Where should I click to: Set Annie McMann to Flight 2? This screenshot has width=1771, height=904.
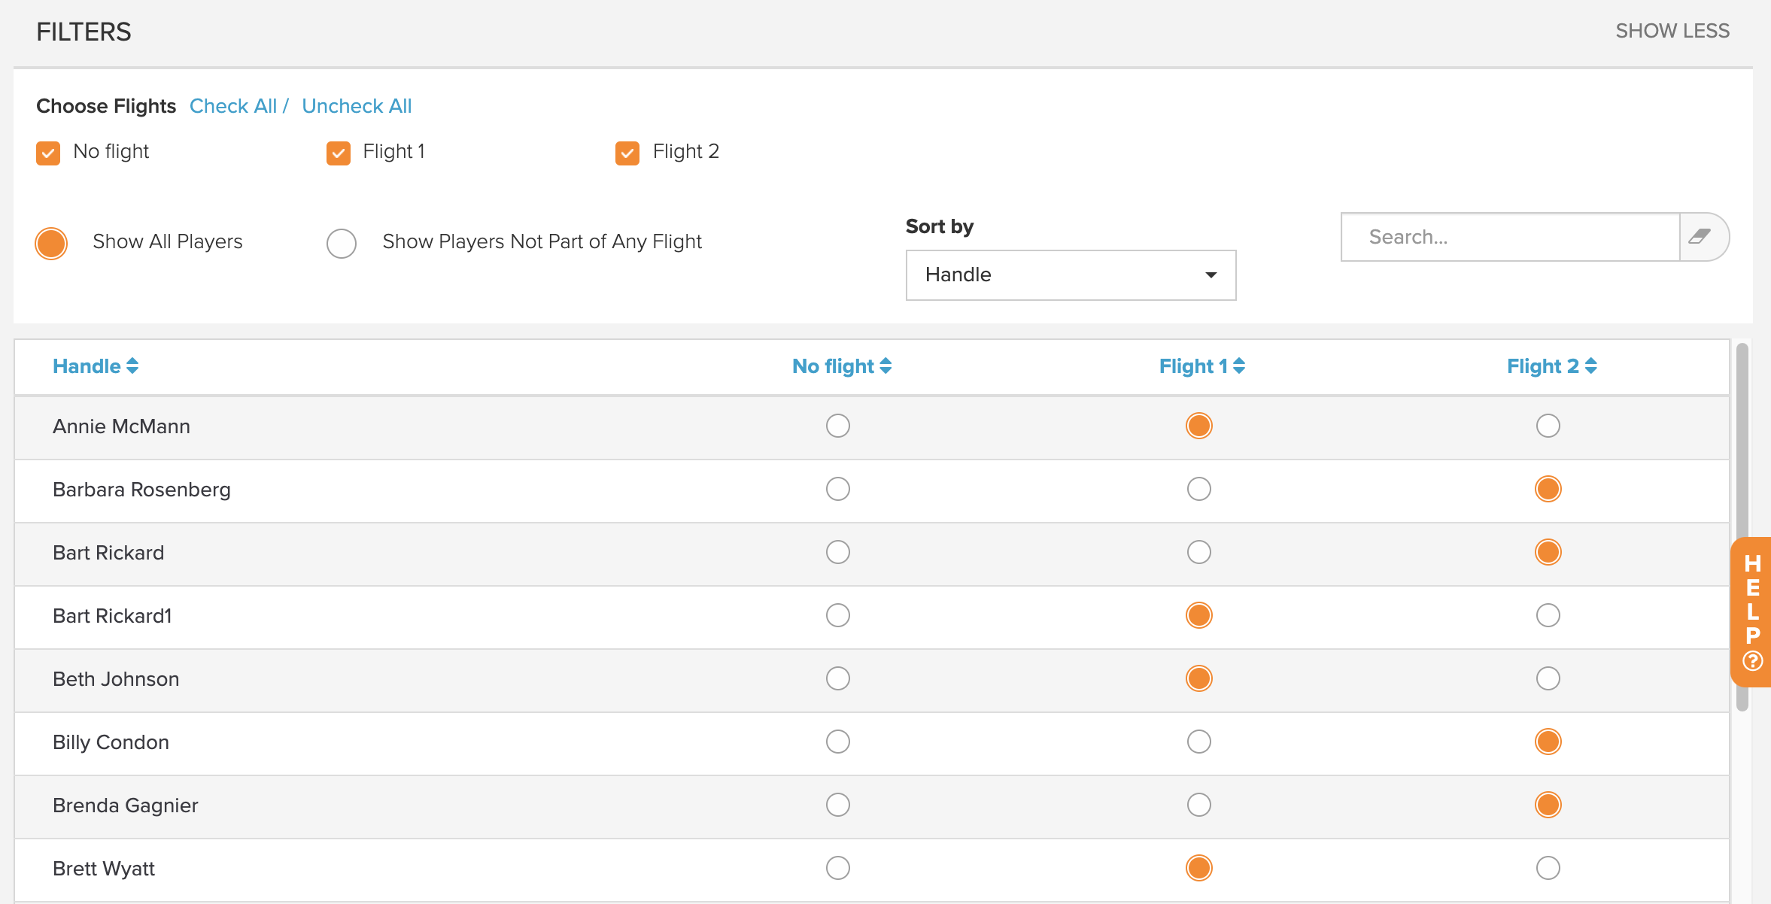[1548, 426]
